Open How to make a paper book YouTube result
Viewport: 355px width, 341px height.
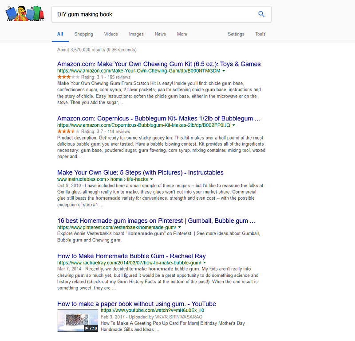(137, 304)
